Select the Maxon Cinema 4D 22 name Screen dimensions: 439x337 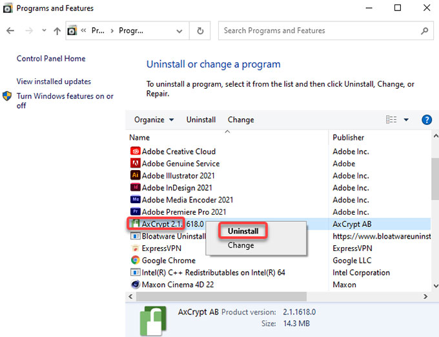pyautogui.click(x=178, y=284)
